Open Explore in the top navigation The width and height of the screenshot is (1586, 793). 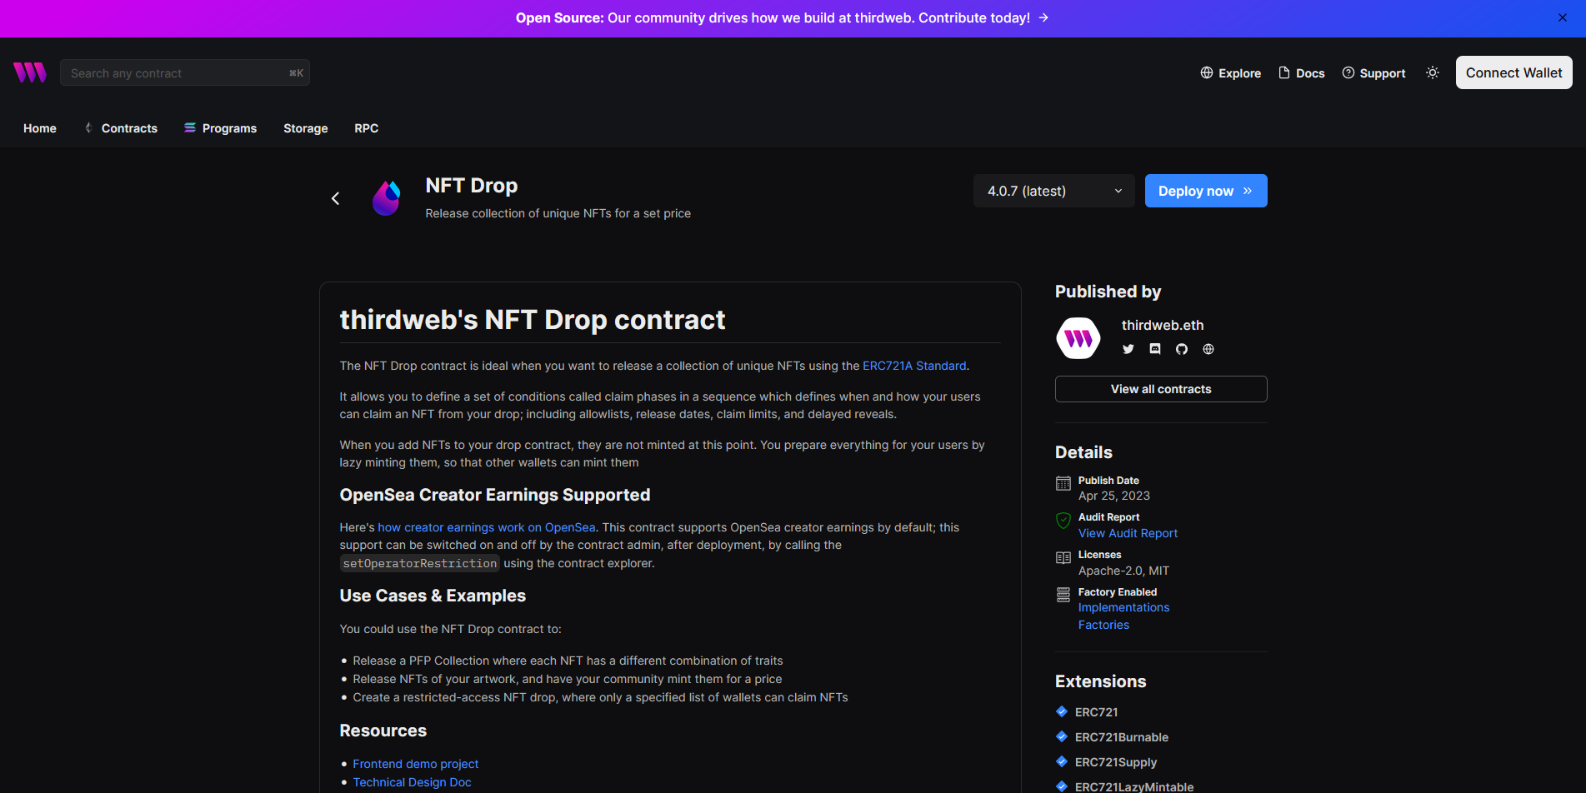pos(1230,73)
